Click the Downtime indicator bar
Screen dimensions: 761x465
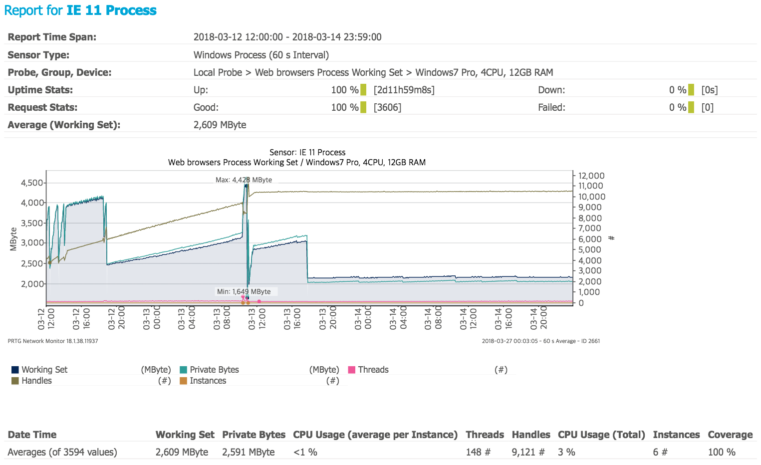(x=691, y=90)
